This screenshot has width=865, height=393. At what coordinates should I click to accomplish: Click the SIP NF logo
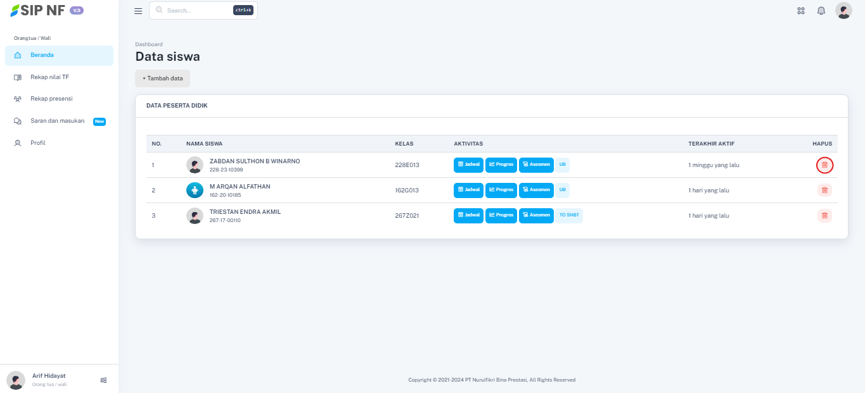click(x=38, y=10)
